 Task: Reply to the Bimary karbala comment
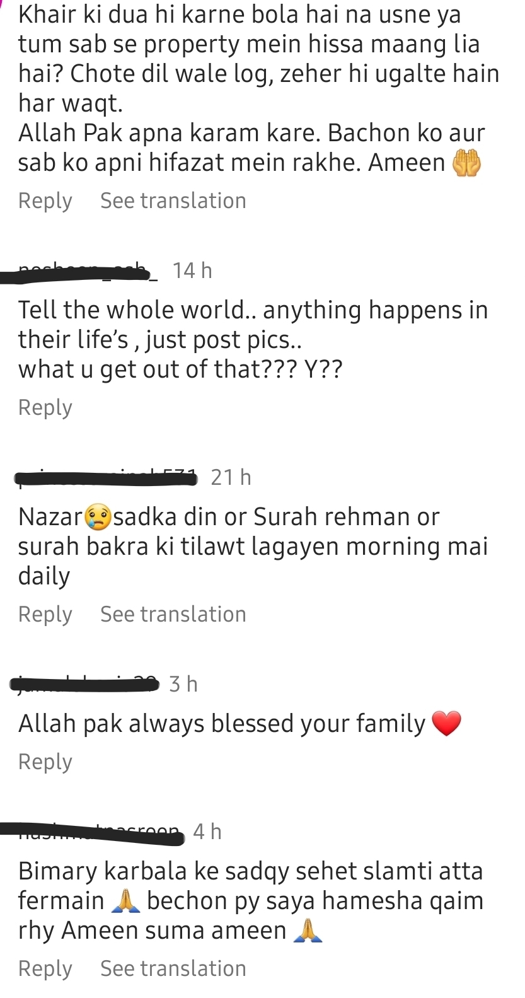click(45, 969)
